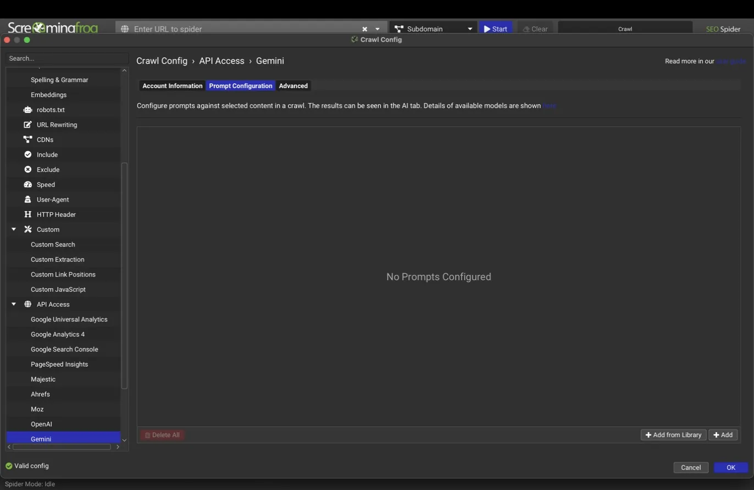Click the User-Agent spy icon
Viewport: 754px width, 490px height.
(27, 199)
